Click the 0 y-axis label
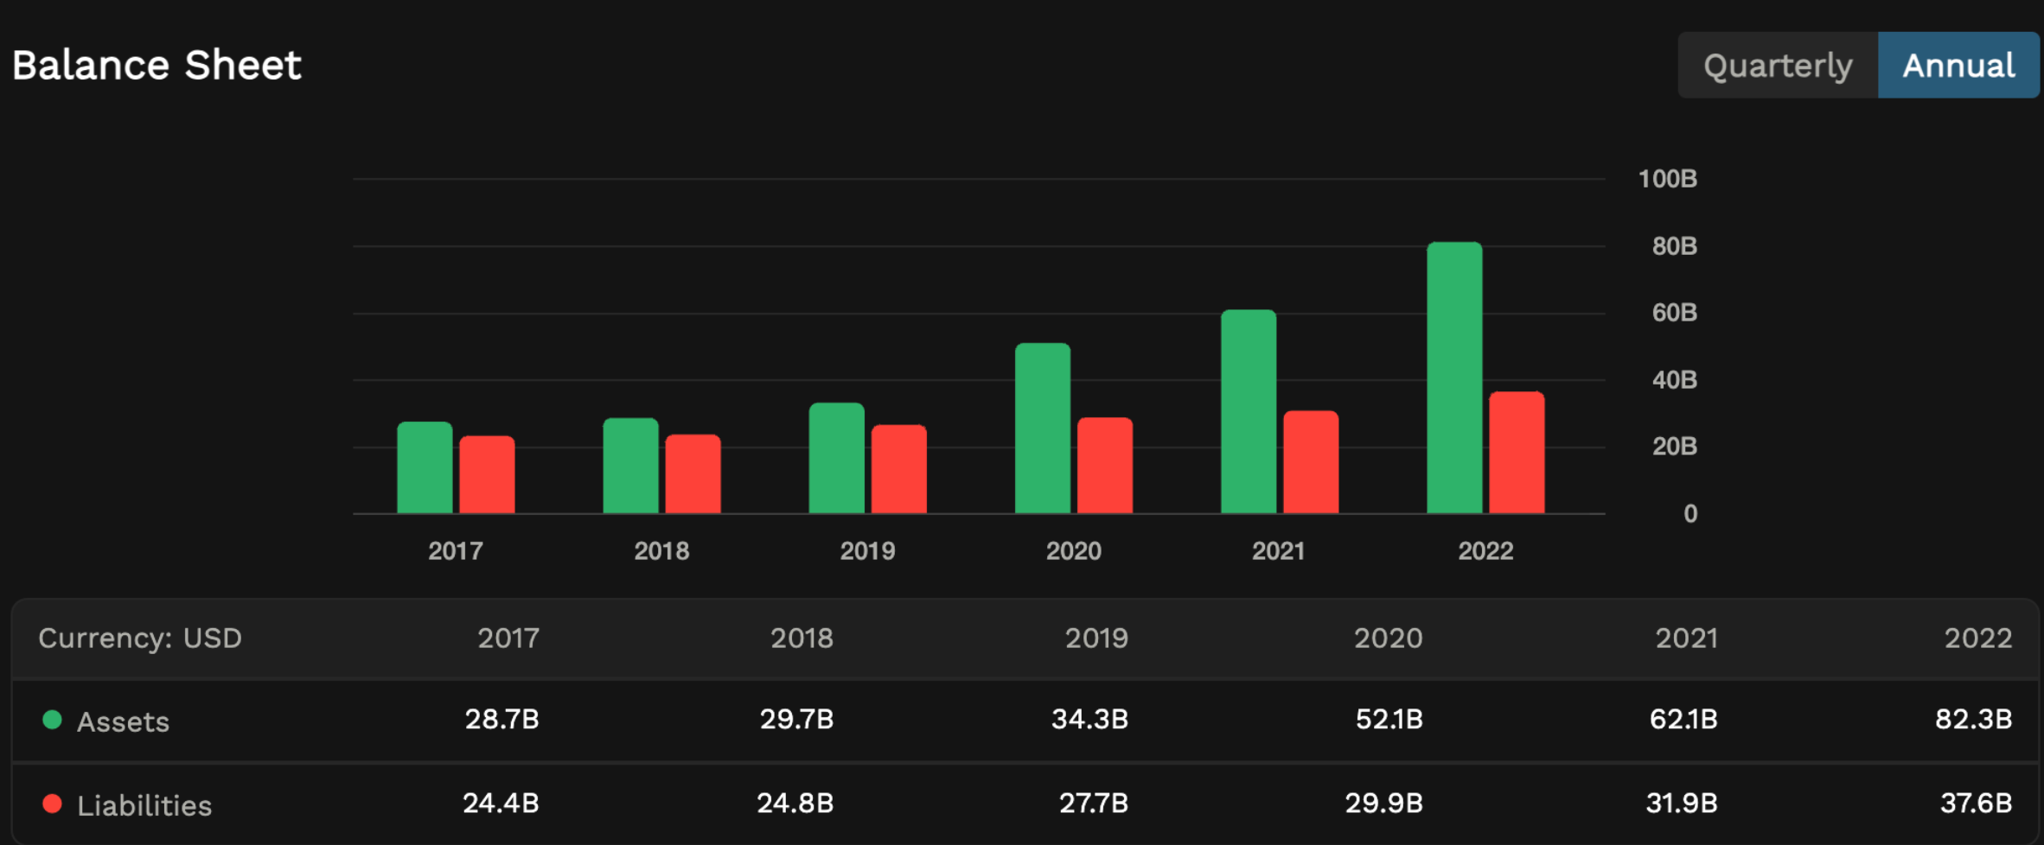The image size is (2044, 845). pyautogui.click(x=1690, y=514)
